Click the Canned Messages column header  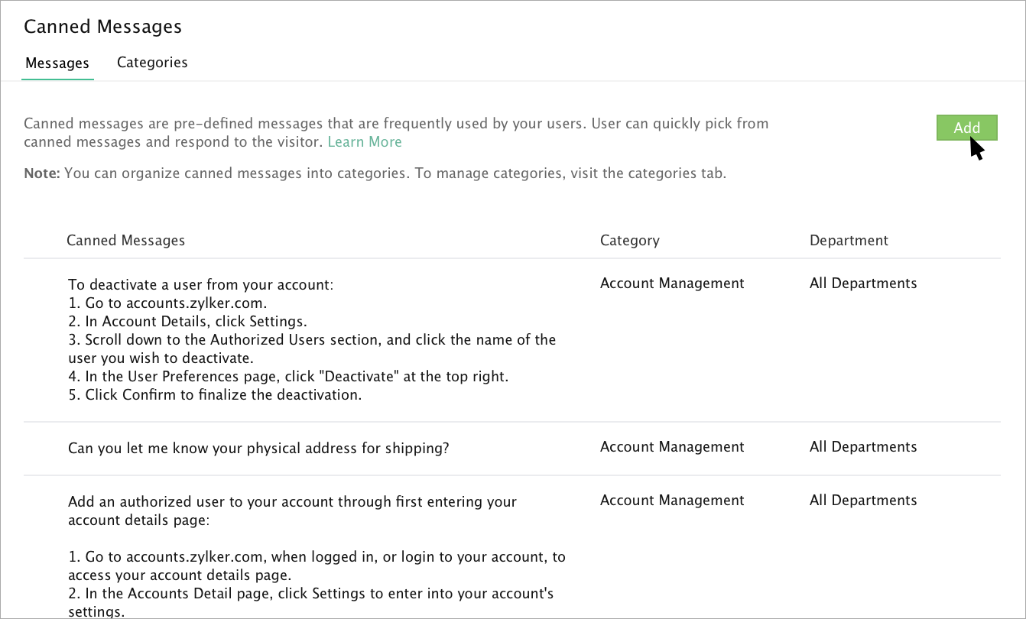click(x=126, y=241)
